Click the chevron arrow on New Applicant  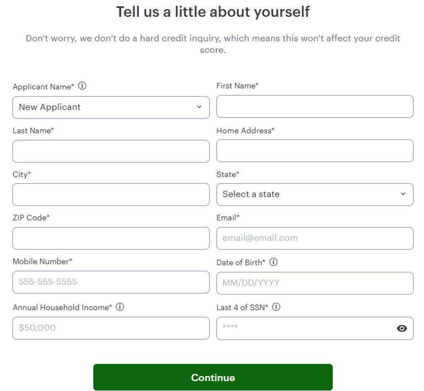click(199, 107)
